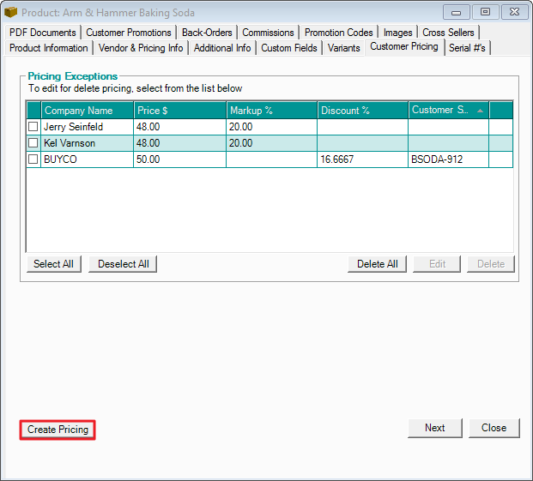533x481 pixels.
Task: Click the Next button
Action: [434, 428]
